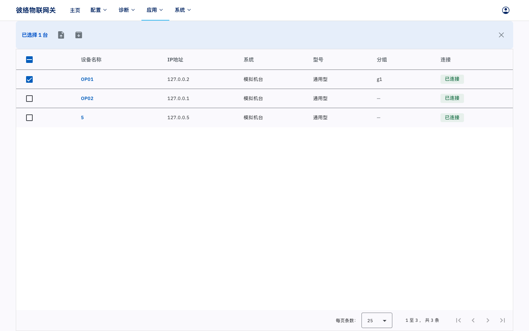This screenshot has height=331, width=529.
Task: Click 已连接 status badge for device 5
Action: click(452, 118)
